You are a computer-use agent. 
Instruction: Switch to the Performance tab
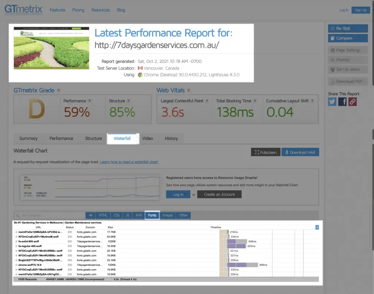61,138
